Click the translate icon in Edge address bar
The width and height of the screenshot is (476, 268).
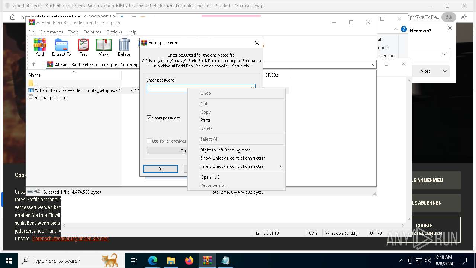[x=449, y=17]
